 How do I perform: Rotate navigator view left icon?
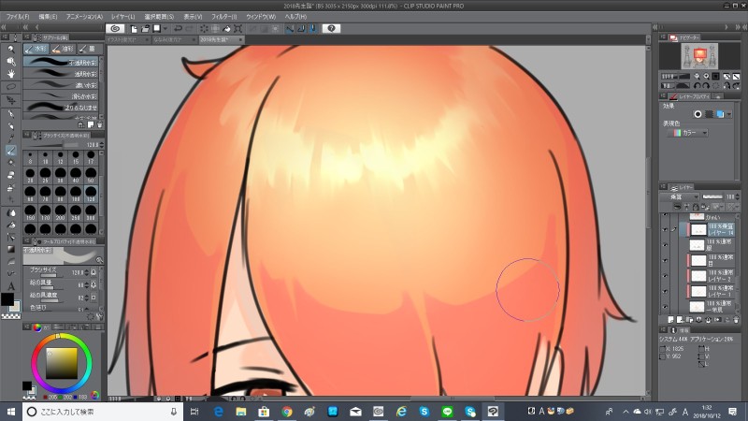(x=698, y=85)
